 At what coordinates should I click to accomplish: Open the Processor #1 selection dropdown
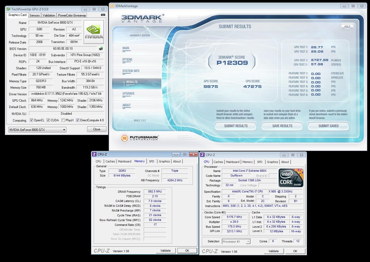click(236, 242)
